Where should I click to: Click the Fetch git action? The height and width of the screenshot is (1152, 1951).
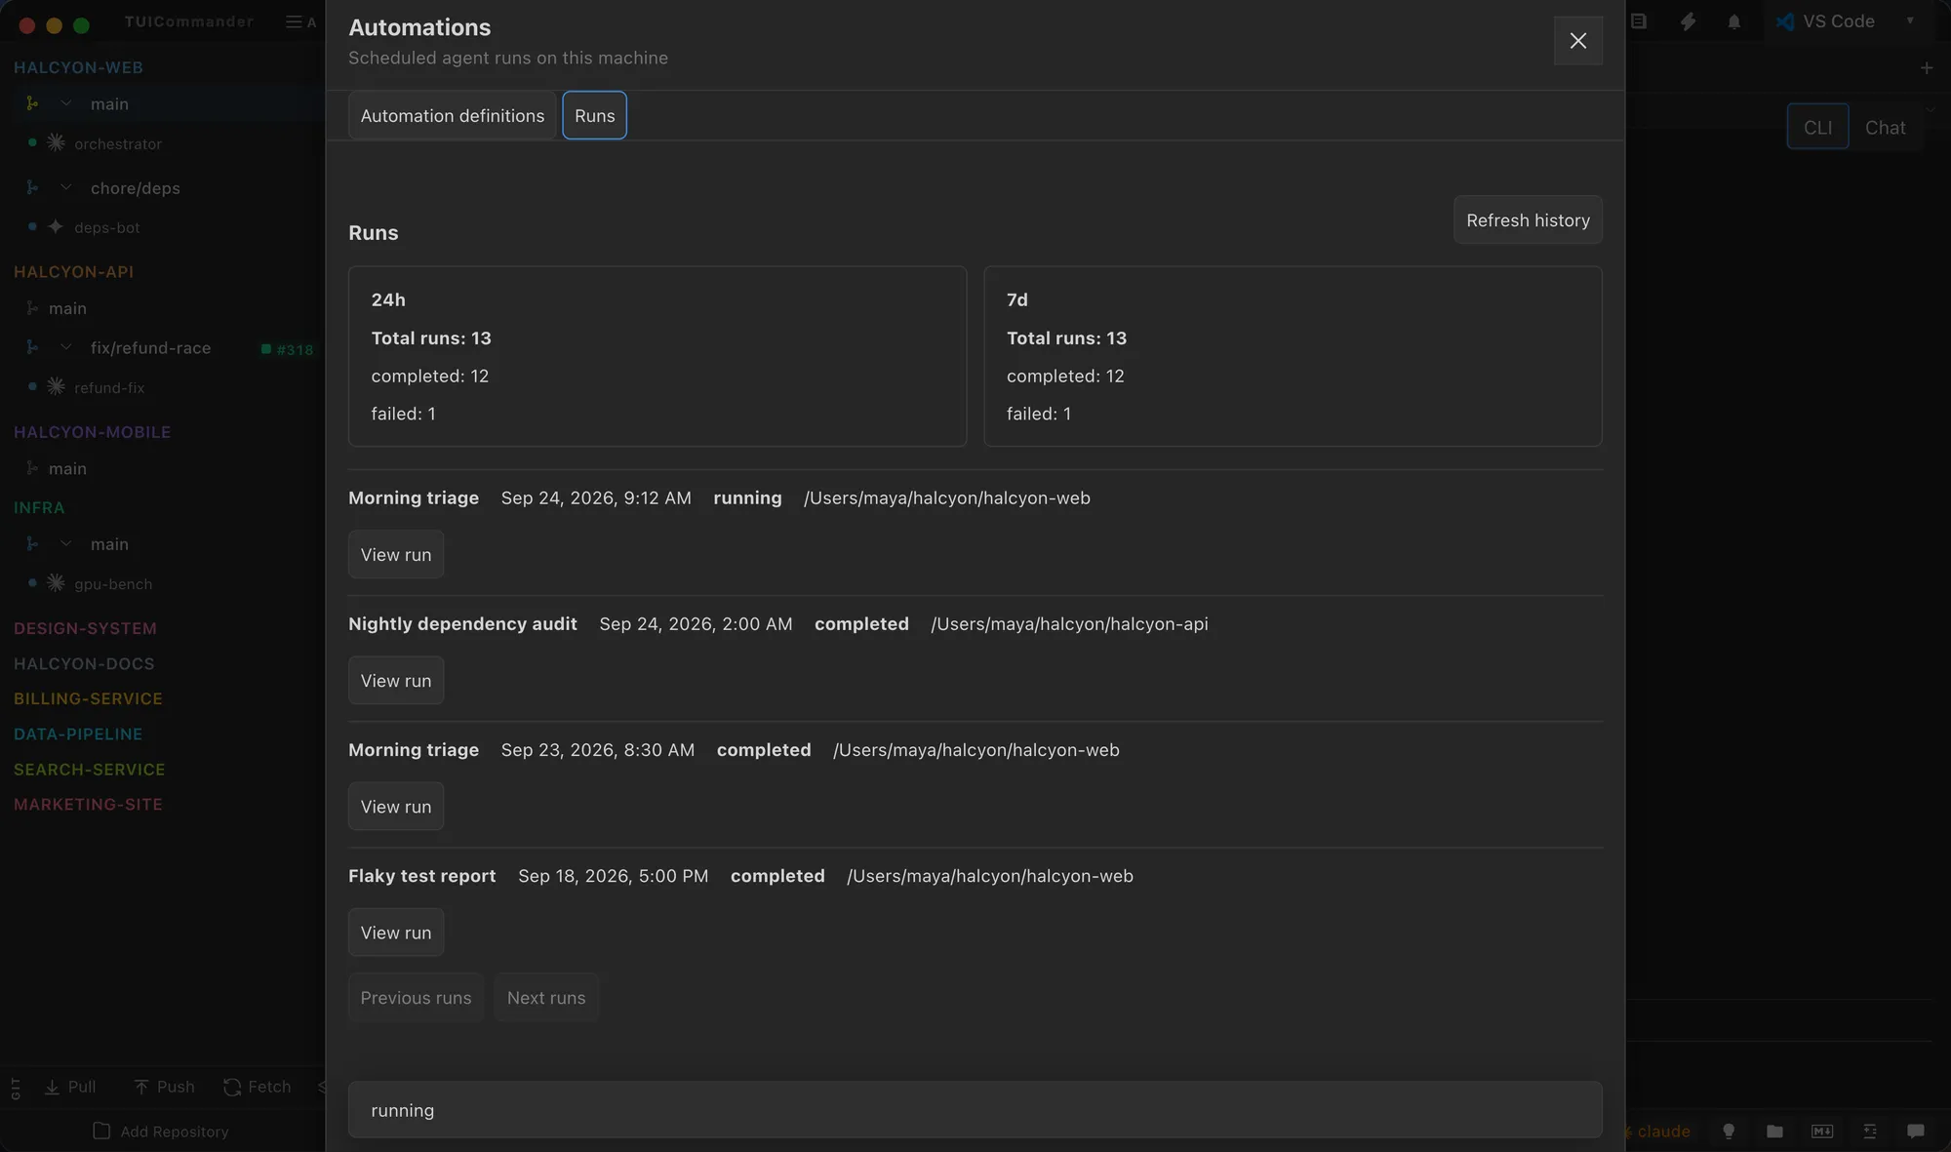click(258, 1087)
